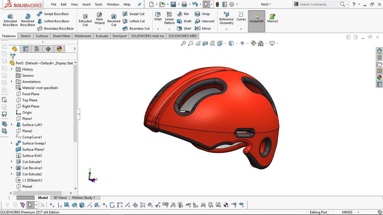This screenshot has width=383, height=215.
Task: Toggle Hide/Show Items visibility
Action: coord(243,43)
